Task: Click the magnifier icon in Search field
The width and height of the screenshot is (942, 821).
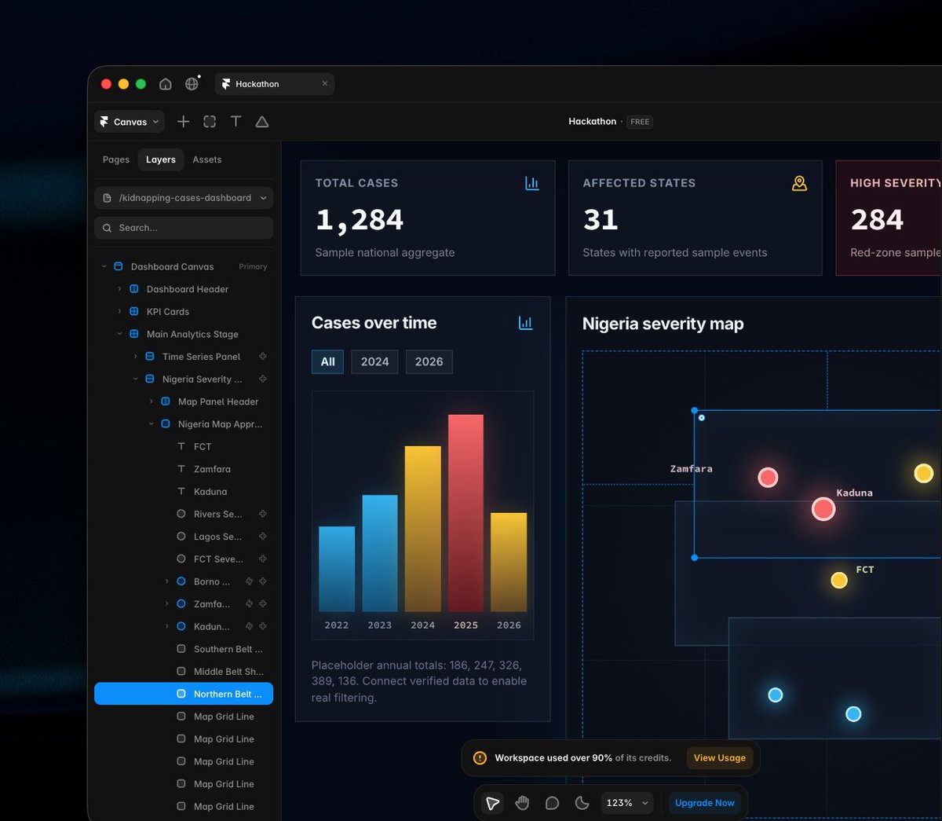Action: pos(108,228)
